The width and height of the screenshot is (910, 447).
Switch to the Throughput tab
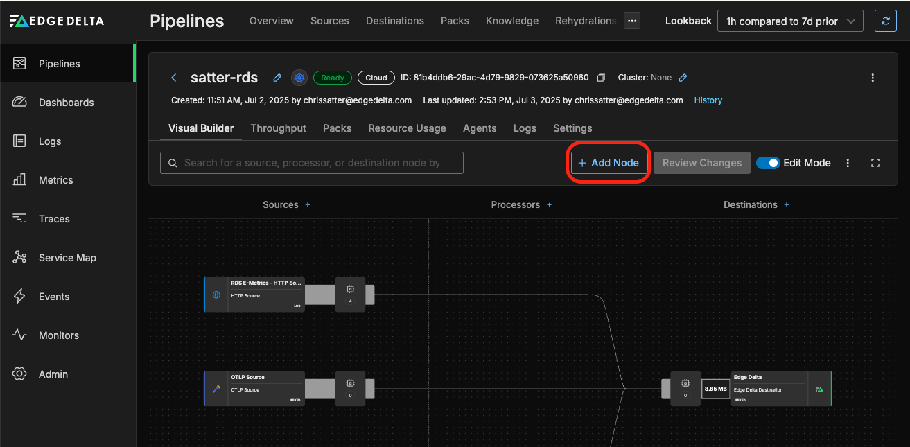click(x=278, y=128)
